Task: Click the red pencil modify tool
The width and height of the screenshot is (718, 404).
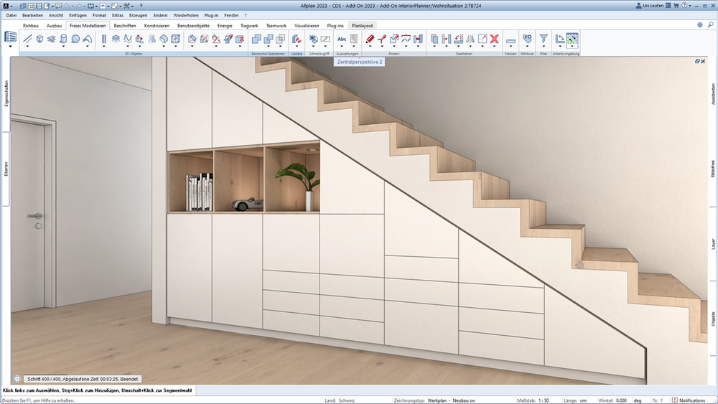Action: [x=370, y=39]
